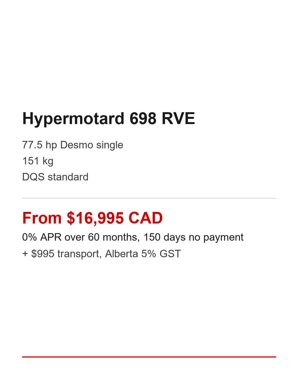This screenshot has width=298, height=373.
Task: Click the Hypermotard 698 RVE heading
Action: click(108, 119)
